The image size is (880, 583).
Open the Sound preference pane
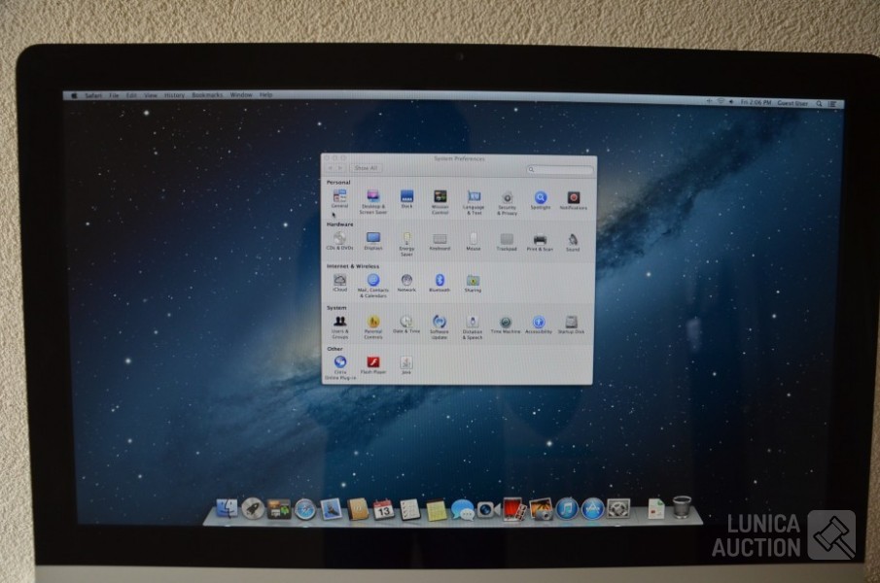click(573, 242)
